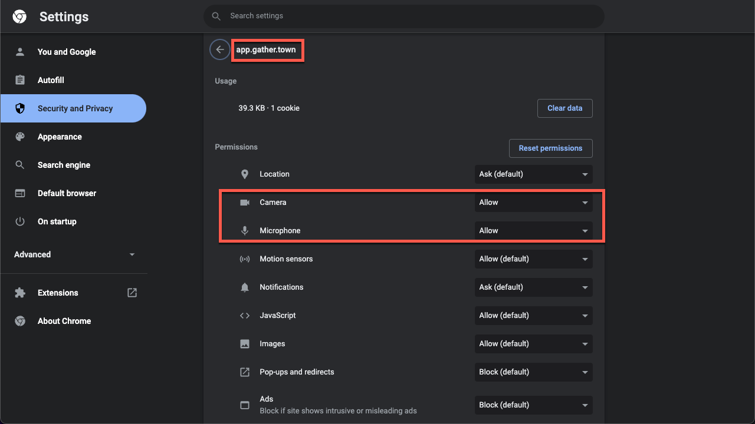Click the About Chrome logo icon
755x424 pixels.
[20, 321]
